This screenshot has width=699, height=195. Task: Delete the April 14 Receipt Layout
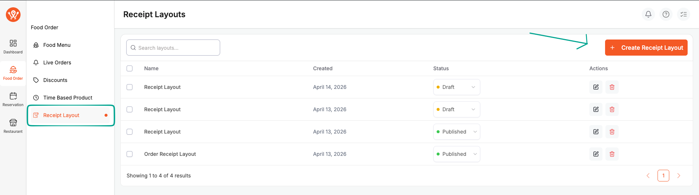pyautogui.click(x=612, y=87)
